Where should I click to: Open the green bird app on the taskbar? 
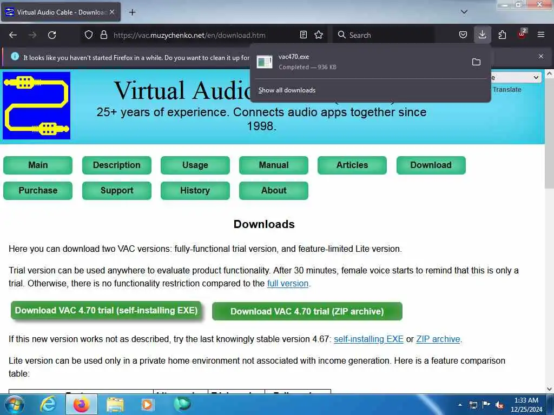click(182, 404)
